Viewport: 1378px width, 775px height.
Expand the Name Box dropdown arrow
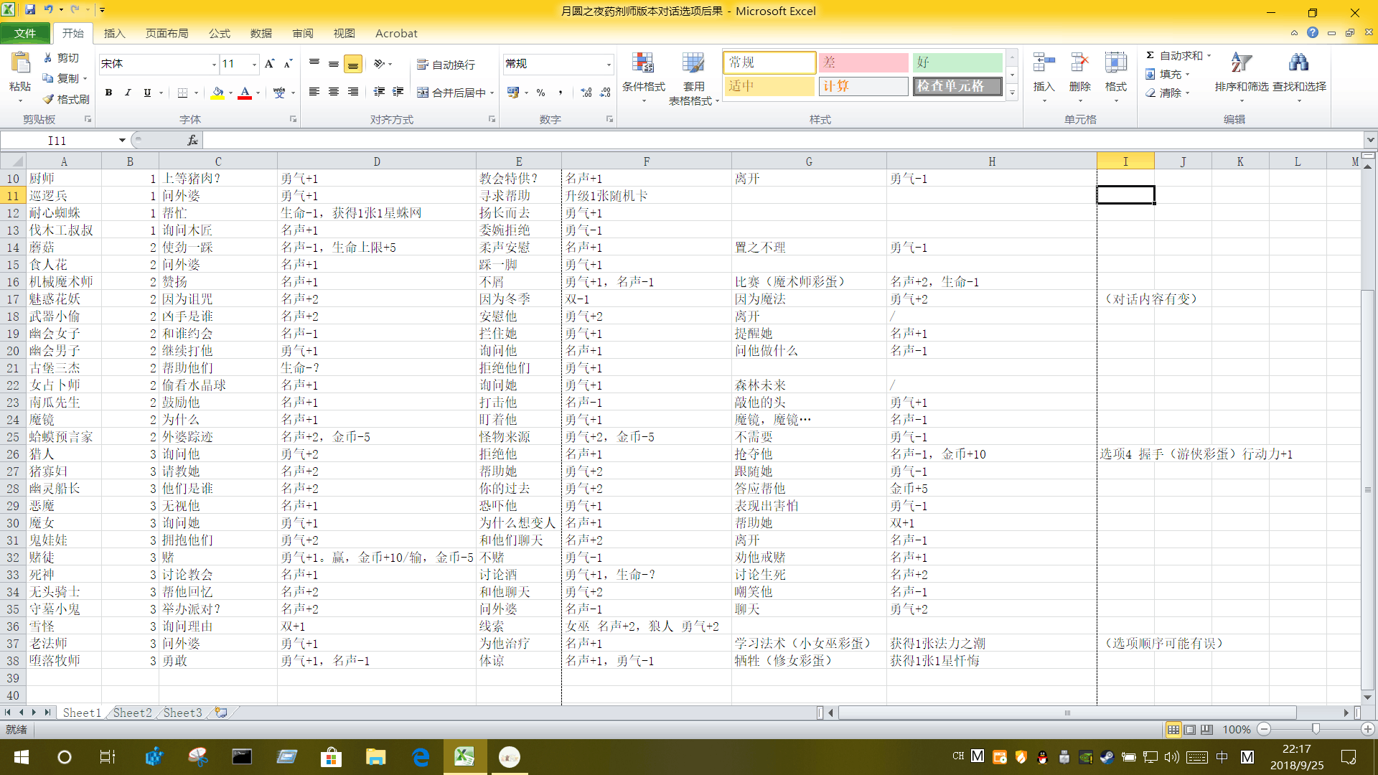[122, 141]
